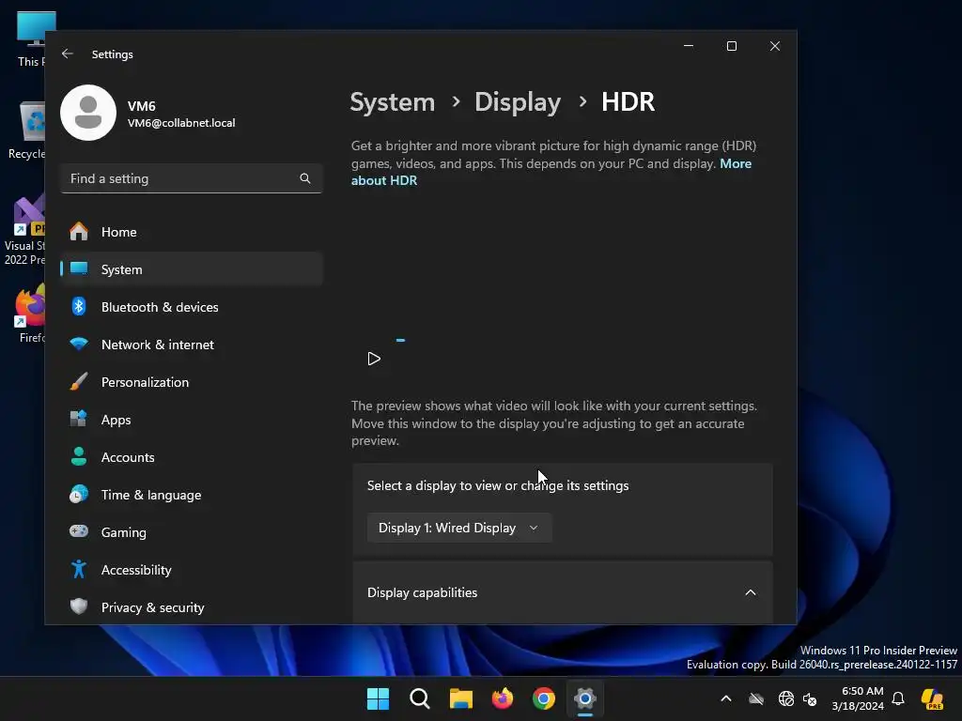962x721 pixels.
Task: Focus the Find a setting search box
Action: click(192, 178)
